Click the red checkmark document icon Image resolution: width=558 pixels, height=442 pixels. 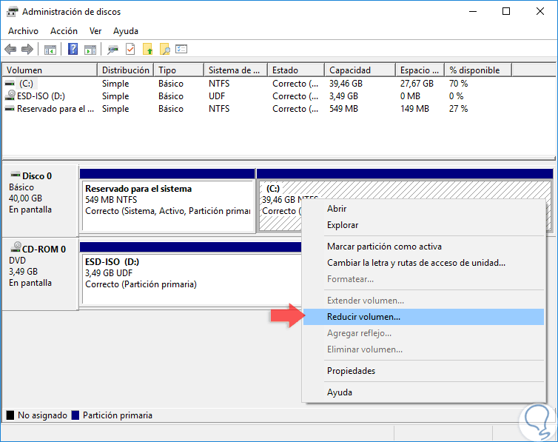130,50
